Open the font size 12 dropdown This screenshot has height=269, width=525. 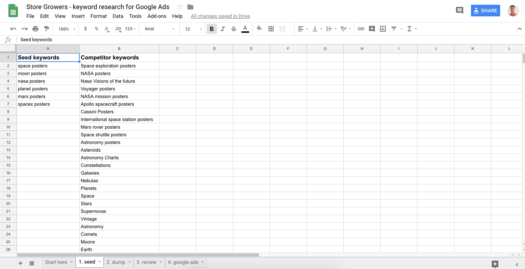(193, 29)
